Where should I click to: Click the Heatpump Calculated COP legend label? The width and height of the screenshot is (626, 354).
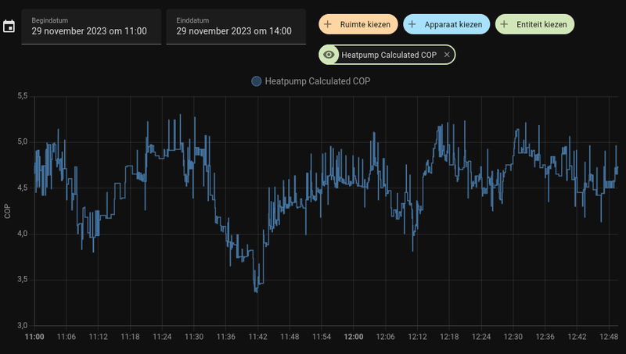tap(318, 81)
